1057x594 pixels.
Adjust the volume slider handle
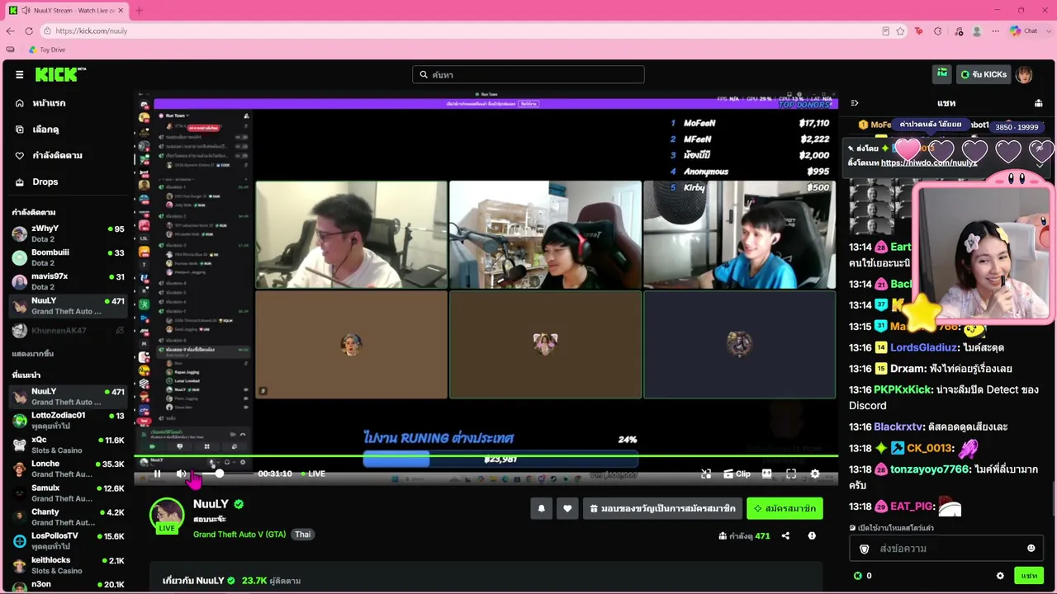pos(220,474)
